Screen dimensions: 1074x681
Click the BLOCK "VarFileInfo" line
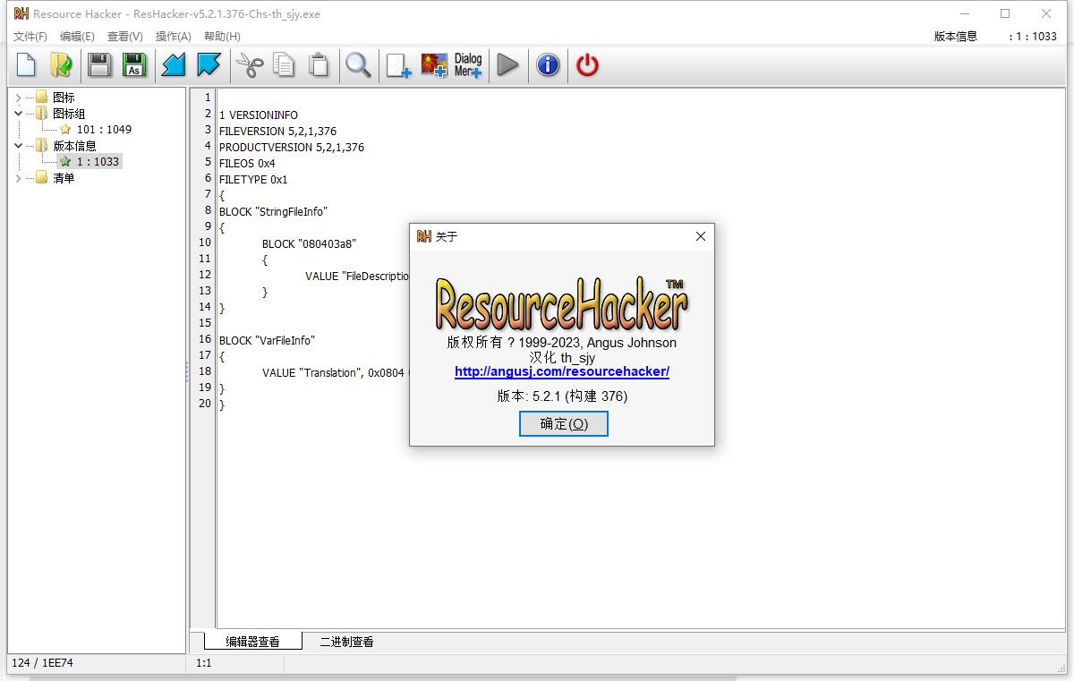(267, 341)
